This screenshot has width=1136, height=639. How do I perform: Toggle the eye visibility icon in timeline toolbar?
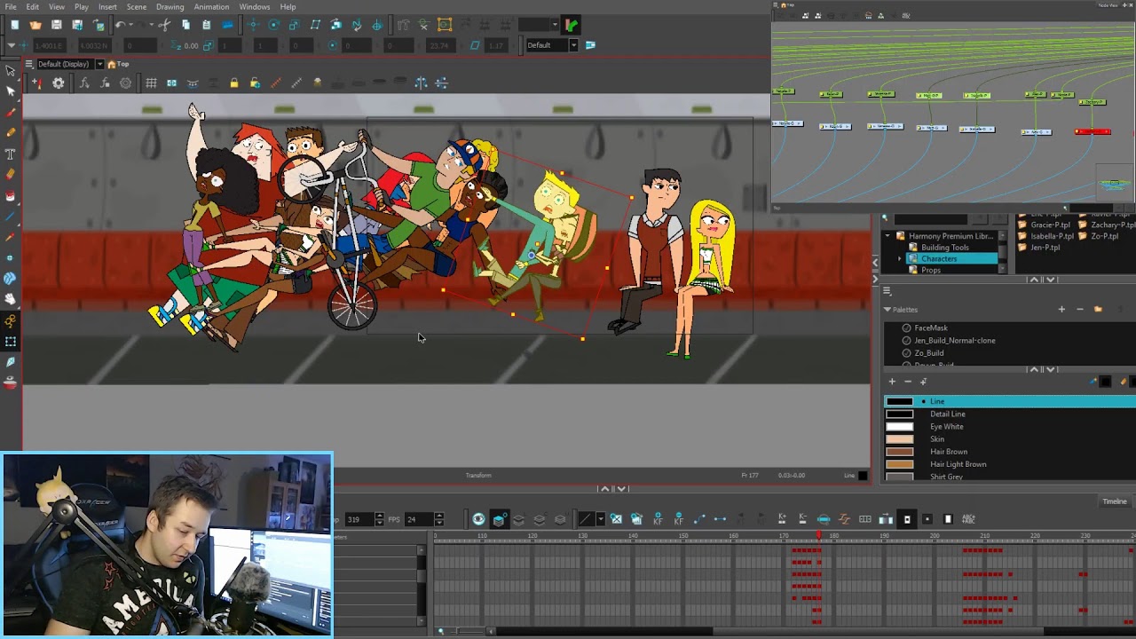tap(478, 519)
